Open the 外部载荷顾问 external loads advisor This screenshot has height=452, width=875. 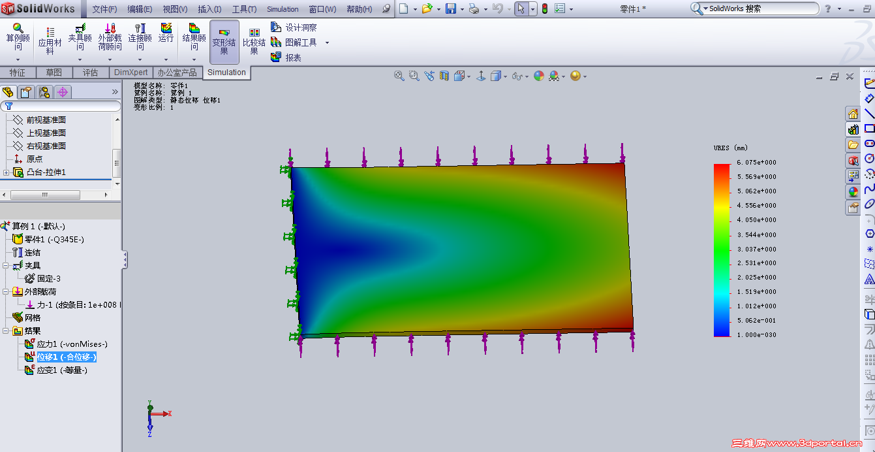point(110,37)
